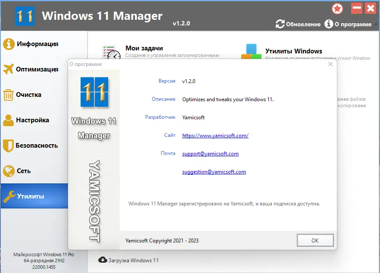This screenshot has width=380, height=273.
Task: Open the yamicsoft.com website link
Action: pyautogui.click(x=215, y=135)
